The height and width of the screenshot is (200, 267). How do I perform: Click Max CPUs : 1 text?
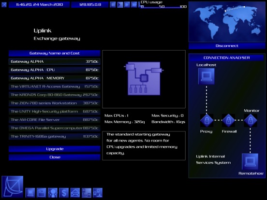pyautogui.click(x=116, y=115)
